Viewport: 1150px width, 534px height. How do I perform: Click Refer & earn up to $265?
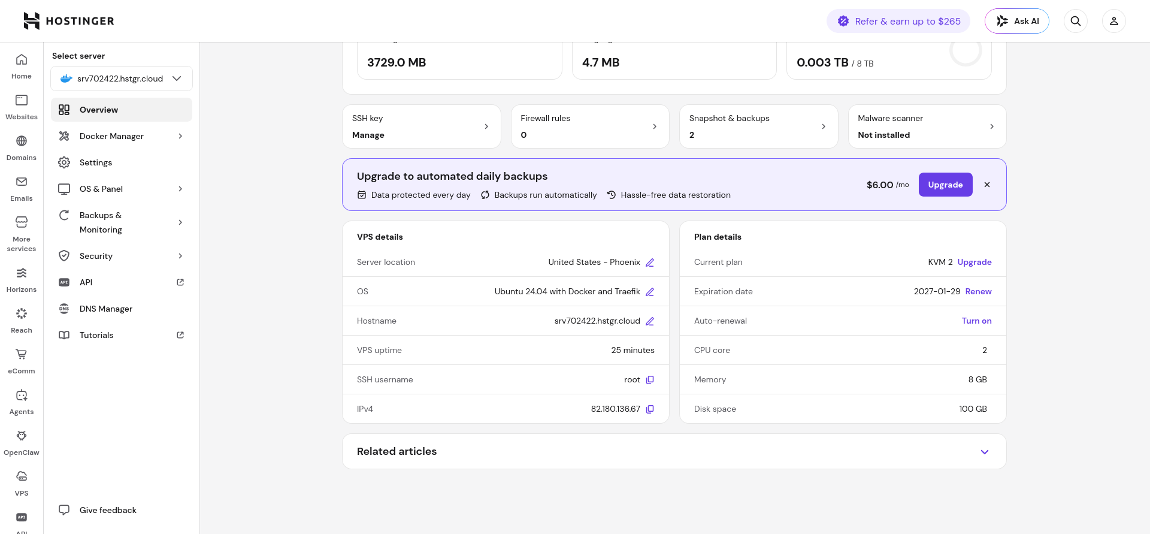pos(898,21)
